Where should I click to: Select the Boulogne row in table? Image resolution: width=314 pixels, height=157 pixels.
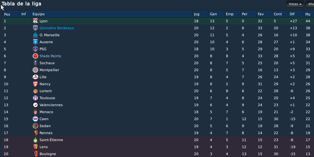click(x=158, y=154)
